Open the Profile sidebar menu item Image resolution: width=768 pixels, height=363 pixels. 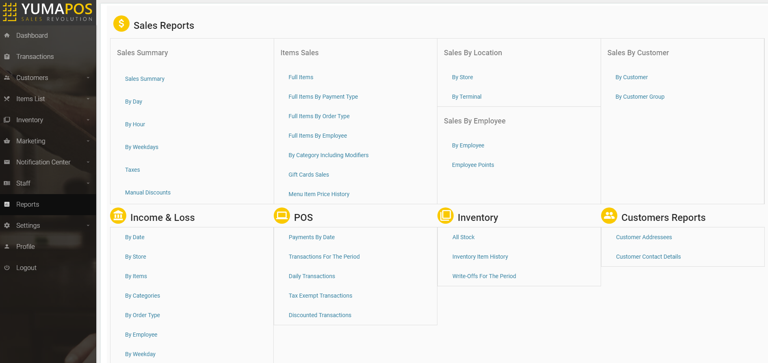point(25,246)
